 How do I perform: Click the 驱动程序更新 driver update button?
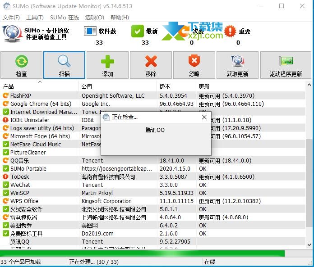coord(286,65)
